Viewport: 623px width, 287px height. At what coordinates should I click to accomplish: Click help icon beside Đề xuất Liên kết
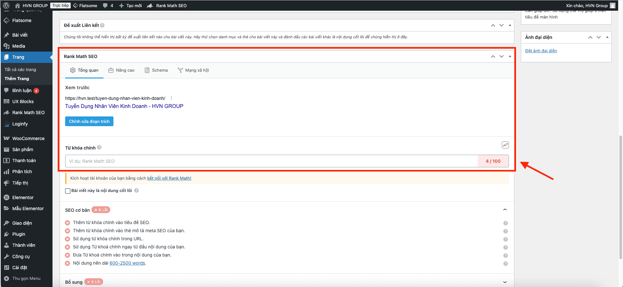(102, 25)
